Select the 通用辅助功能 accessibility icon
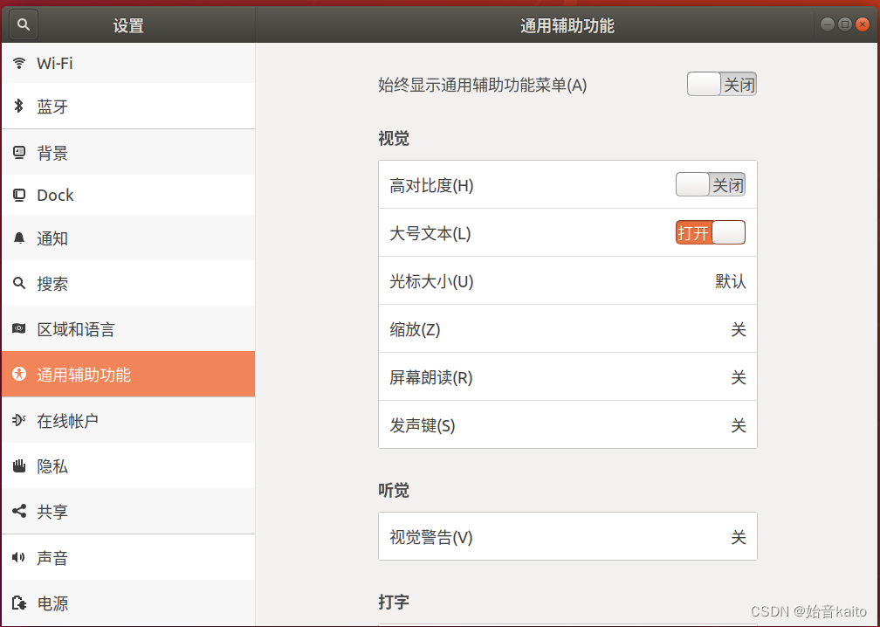The width and height of the screenshot is (880, 627). pyautogui.click(x=19, y=374)
